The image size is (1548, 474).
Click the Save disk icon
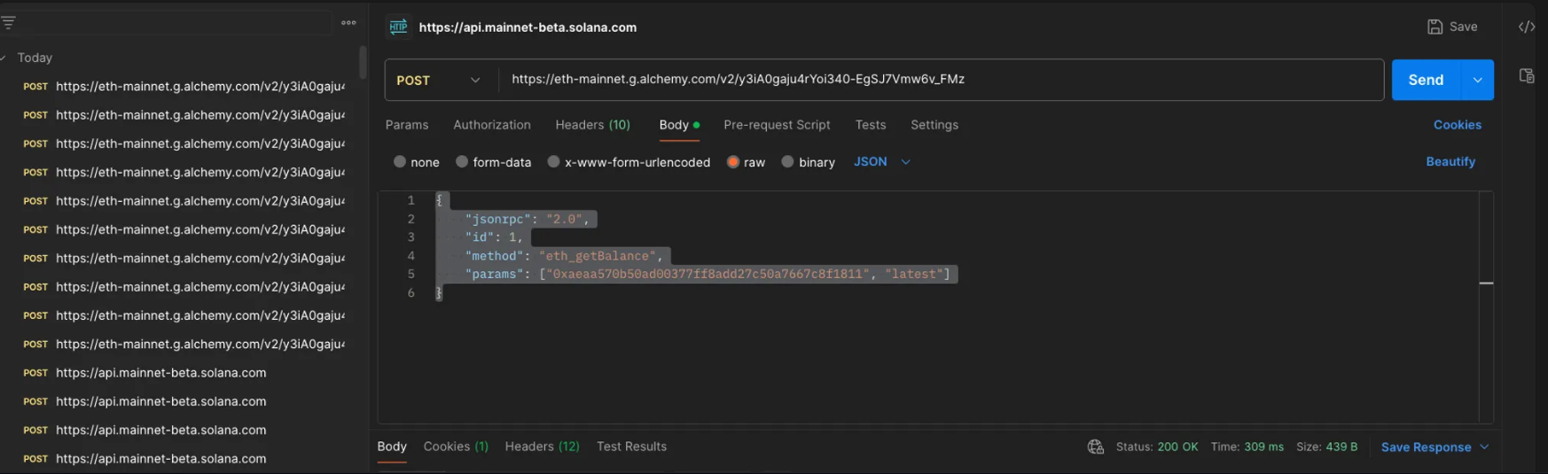tap(1435, 27)
